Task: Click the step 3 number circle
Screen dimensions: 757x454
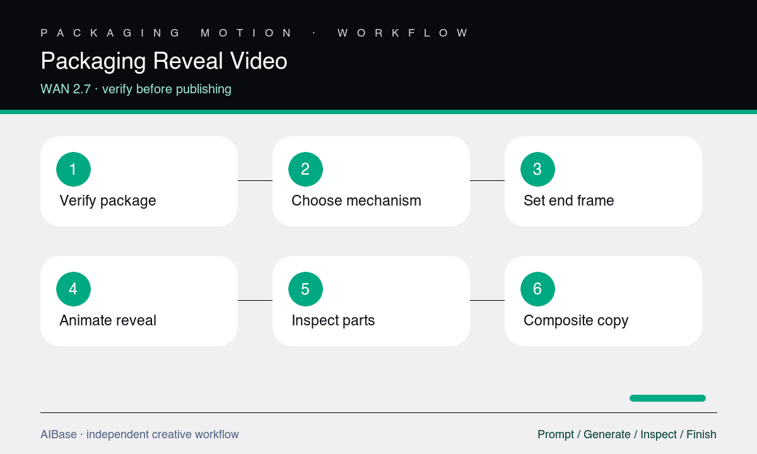Action: [x=537, y=169]
